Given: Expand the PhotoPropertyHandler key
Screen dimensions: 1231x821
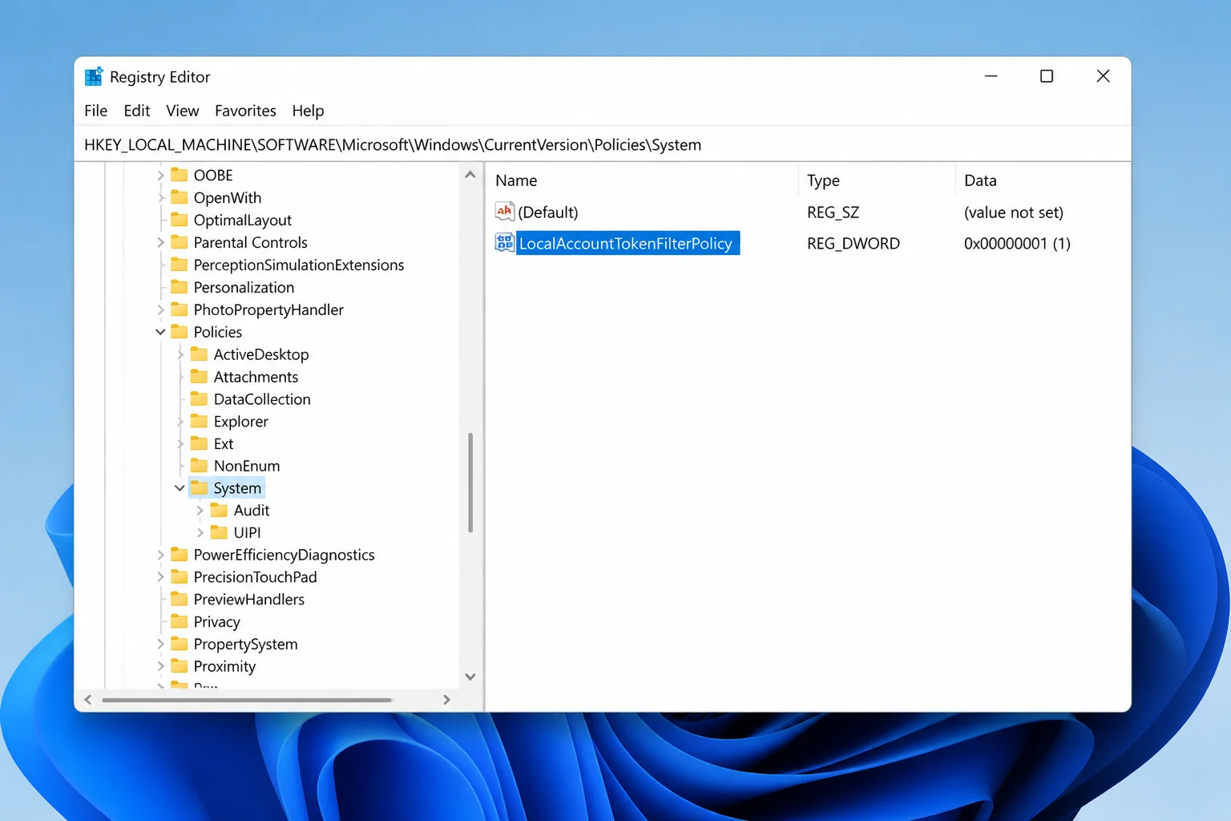Looking at the screenshot, I should [x=160, y=309].
